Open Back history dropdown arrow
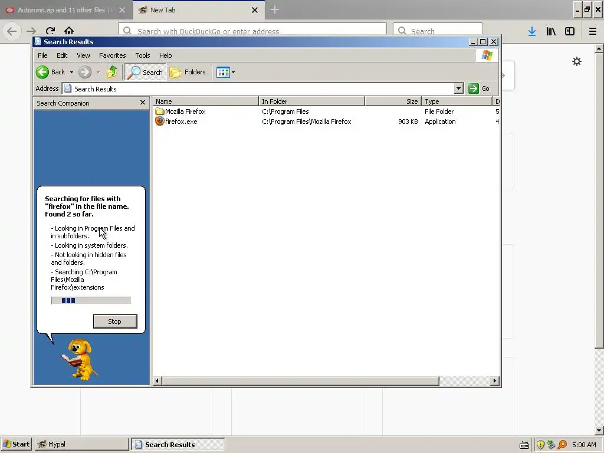604x453 pixels. (71, 72)
